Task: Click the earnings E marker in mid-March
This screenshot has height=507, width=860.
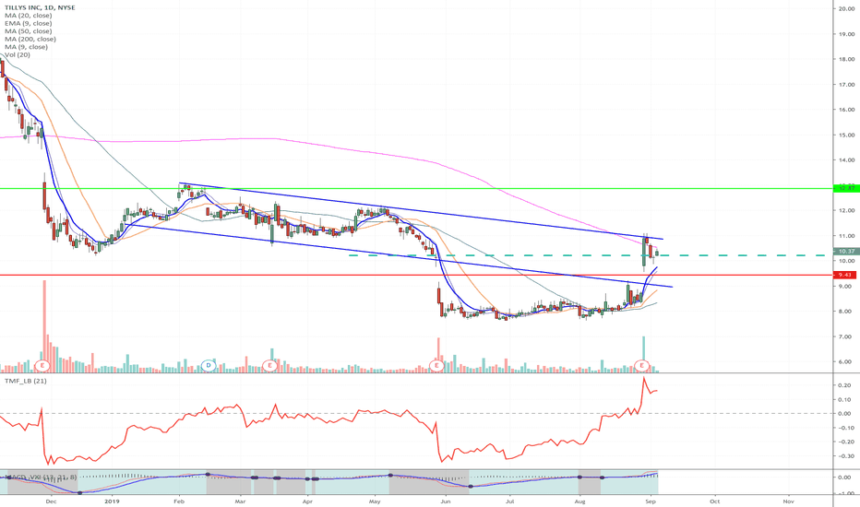Action: click(x=269, y=366)
